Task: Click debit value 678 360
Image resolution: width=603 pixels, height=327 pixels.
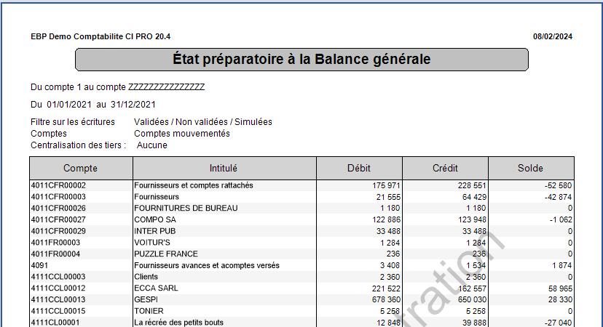Action: coord(386,299)
